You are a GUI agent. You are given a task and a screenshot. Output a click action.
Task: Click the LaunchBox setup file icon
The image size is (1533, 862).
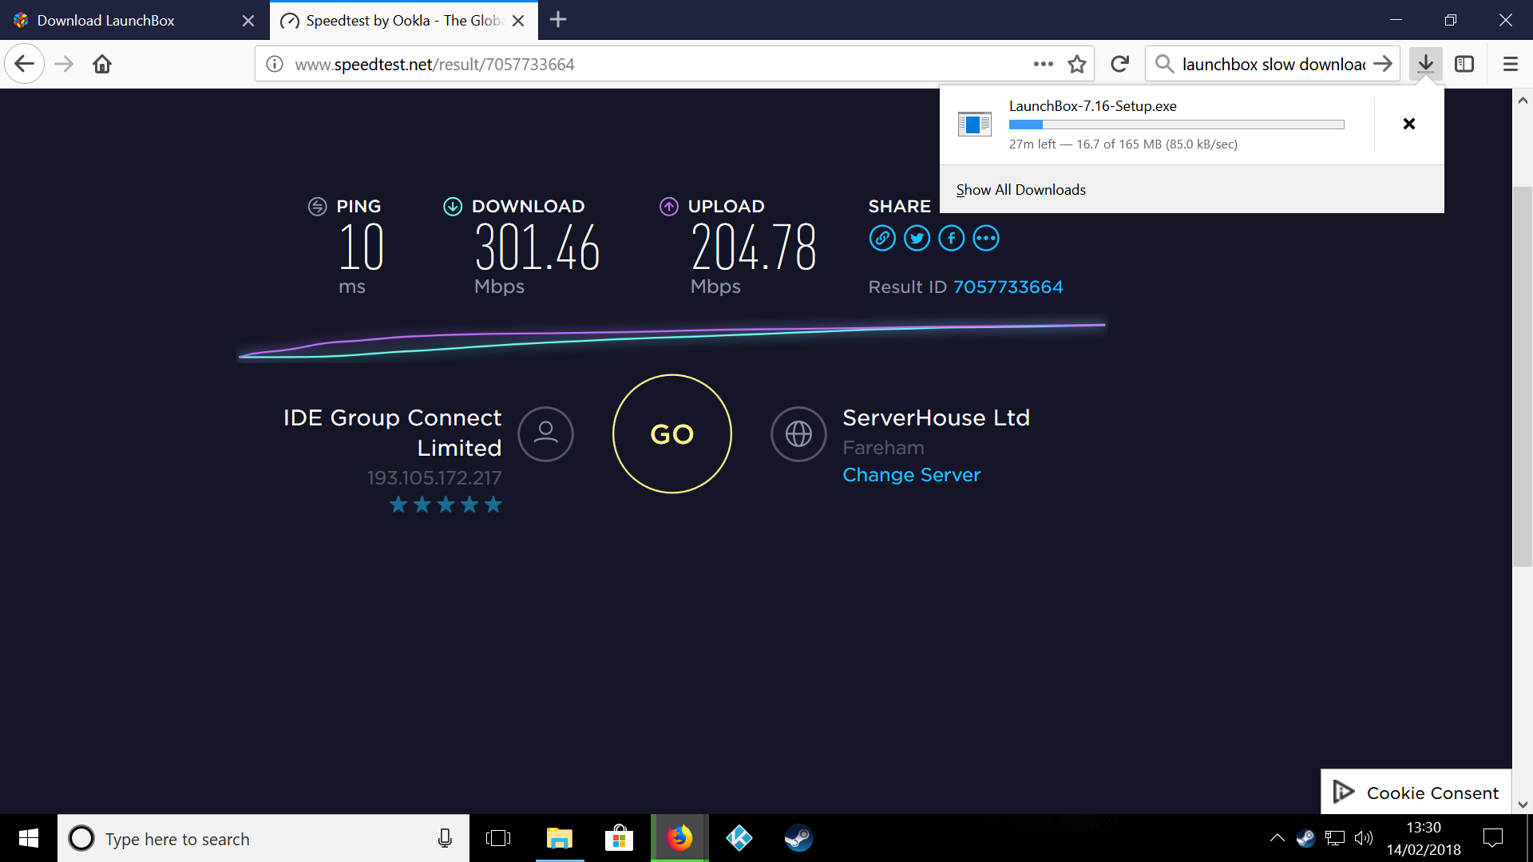[975, 124]
